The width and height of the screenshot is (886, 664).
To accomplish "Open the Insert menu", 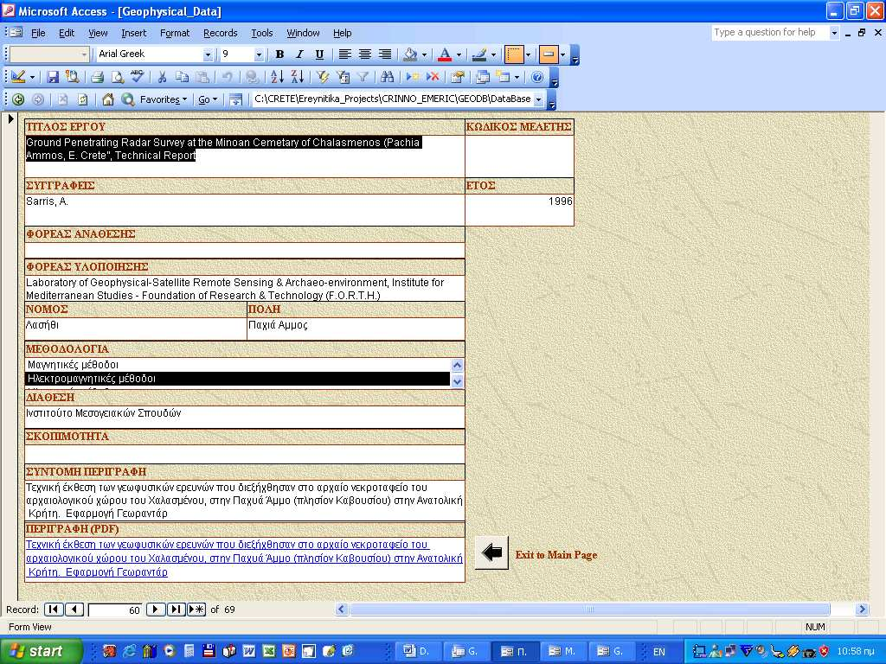I will (x=134, y=33).
